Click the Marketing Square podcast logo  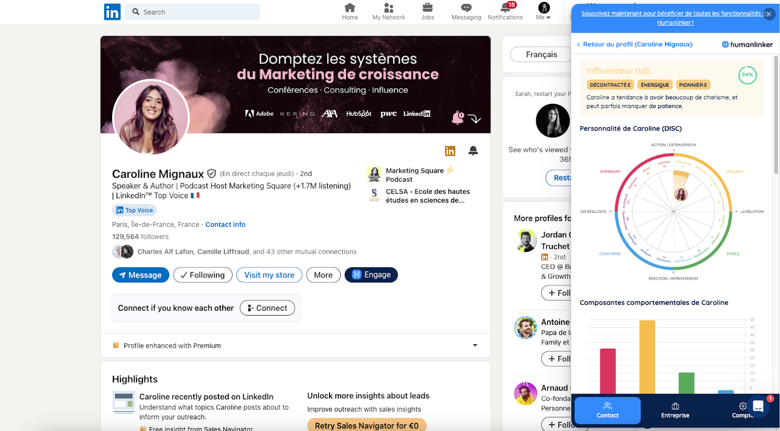pos(374,174)
